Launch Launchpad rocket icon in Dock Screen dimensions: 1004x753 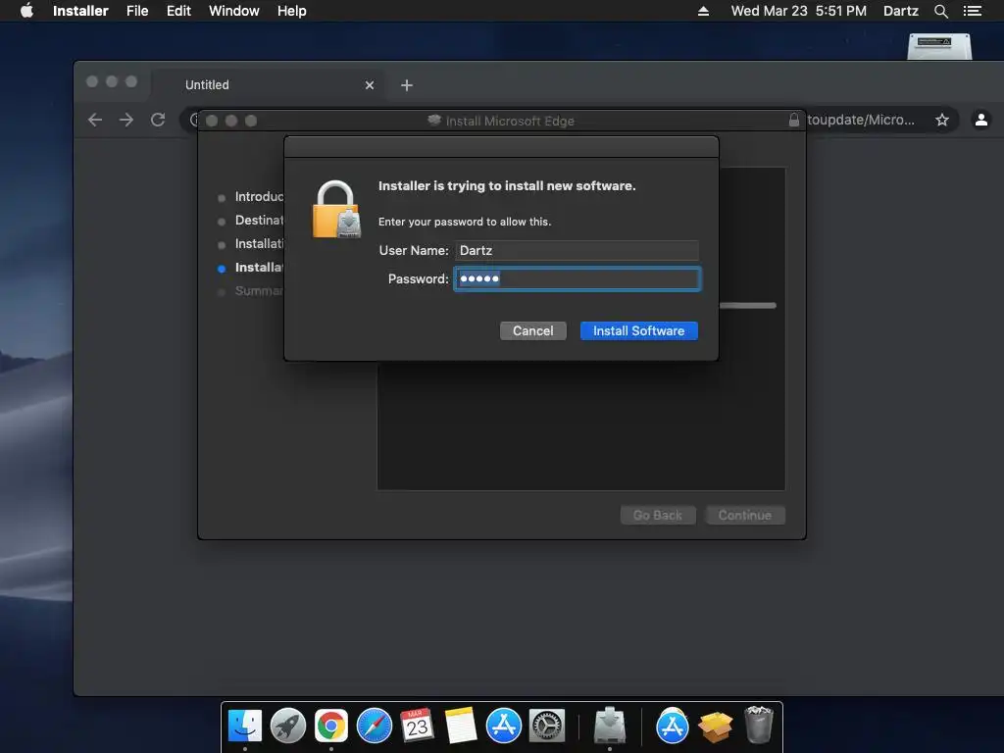click(x=288, y=727)
